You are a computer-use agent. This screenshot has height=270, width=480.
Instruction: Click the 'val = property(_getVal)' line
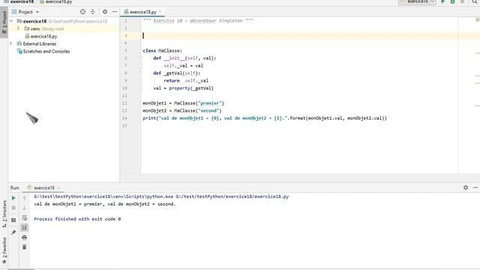coord(183,88)
